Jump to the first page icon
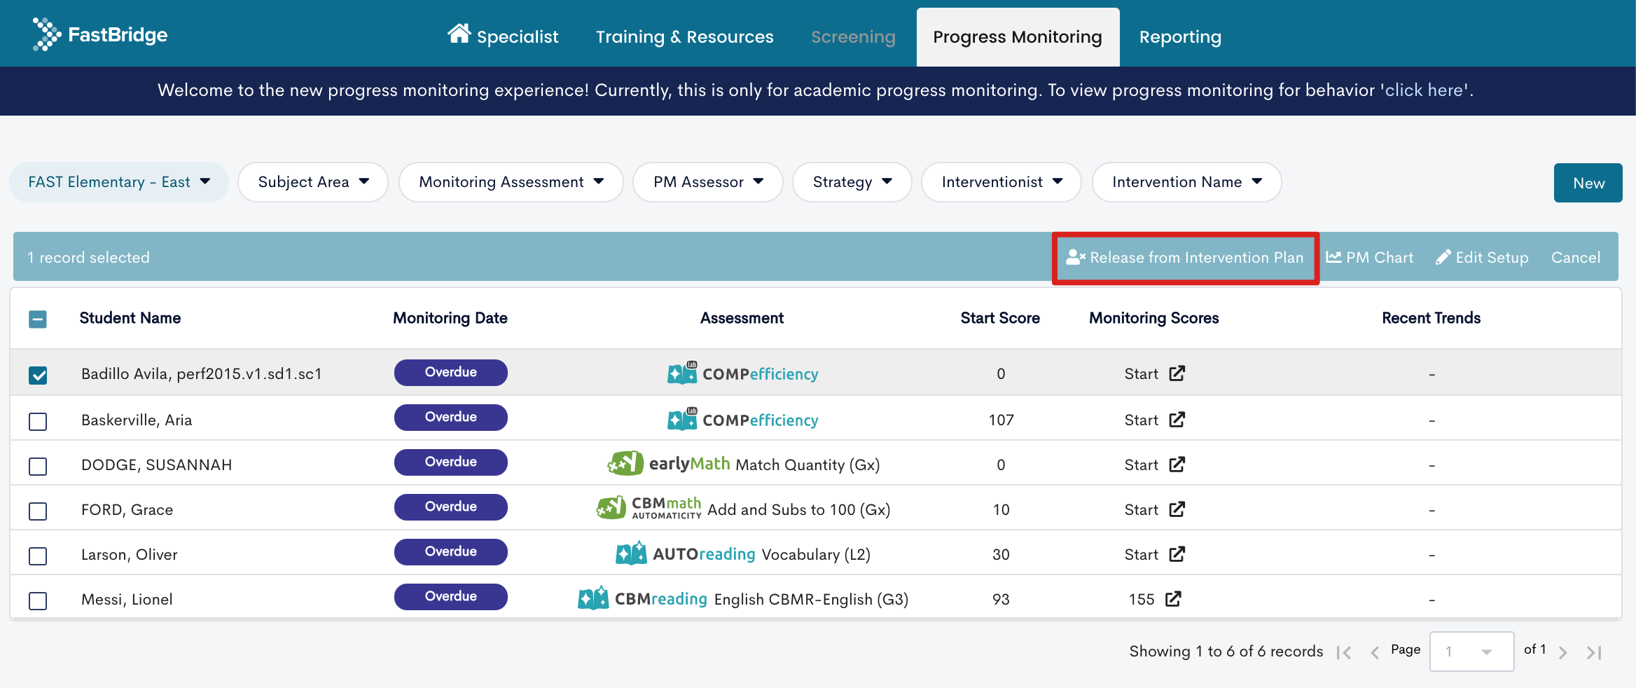The image size is (1636, 688). click(x=1344, y=652)
